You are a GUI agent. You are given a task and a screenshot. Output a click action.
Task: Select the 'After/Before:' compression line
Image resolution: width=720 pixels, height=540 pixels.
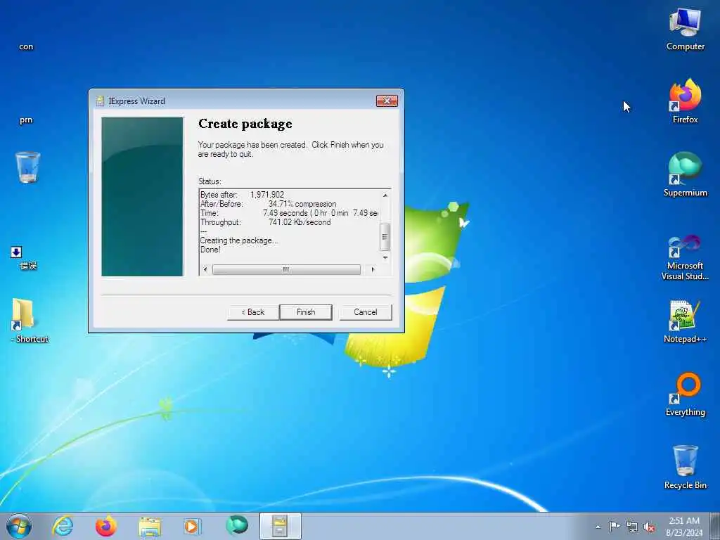coord(268,204)
